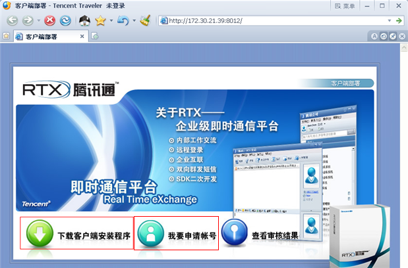This screenshot has width=408, height=268.
Task: Open the home page house icon
Action: pyautogui.click(x=84, y=20)
